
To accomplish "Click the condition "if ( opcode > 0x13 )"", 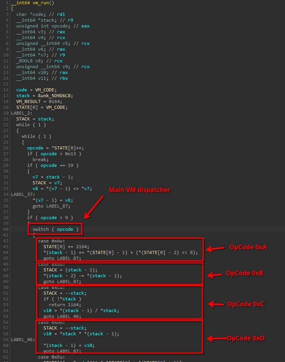I will click(x=54, y=154).
